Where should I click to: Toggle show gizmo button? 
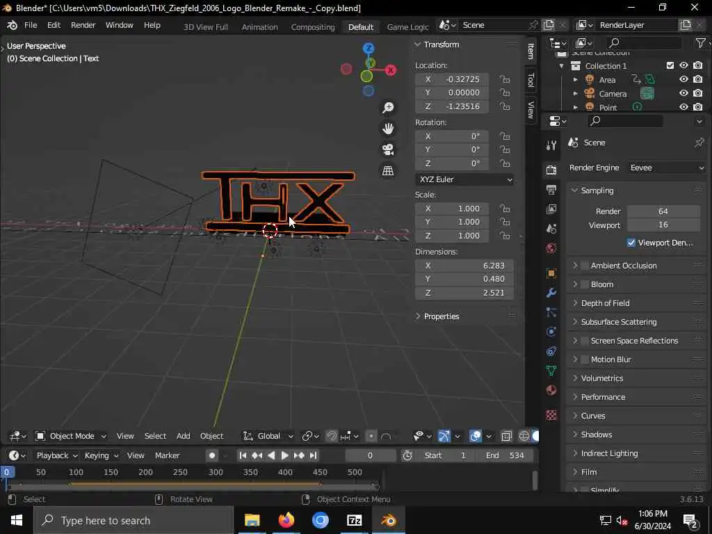444,436
